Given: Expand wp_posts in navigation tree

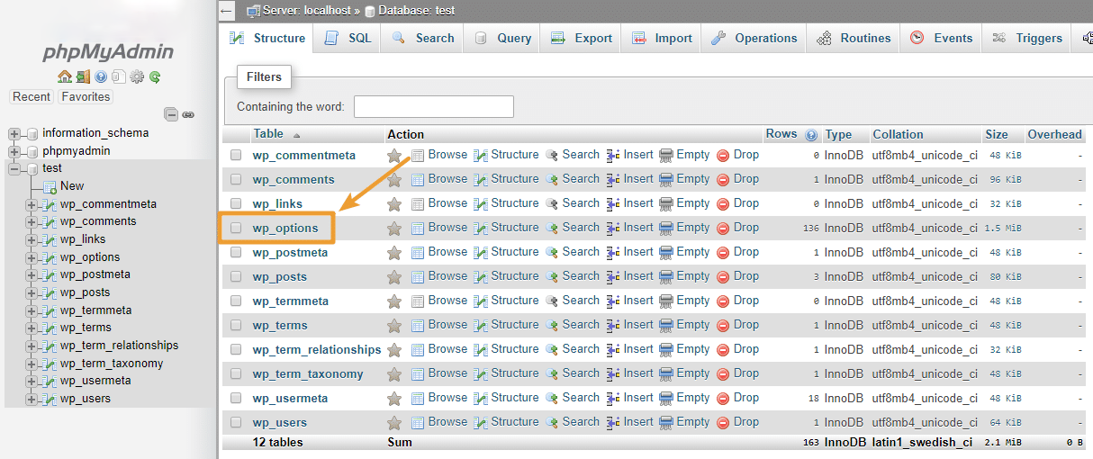Looking at the screenshot, I should [32, 292].
